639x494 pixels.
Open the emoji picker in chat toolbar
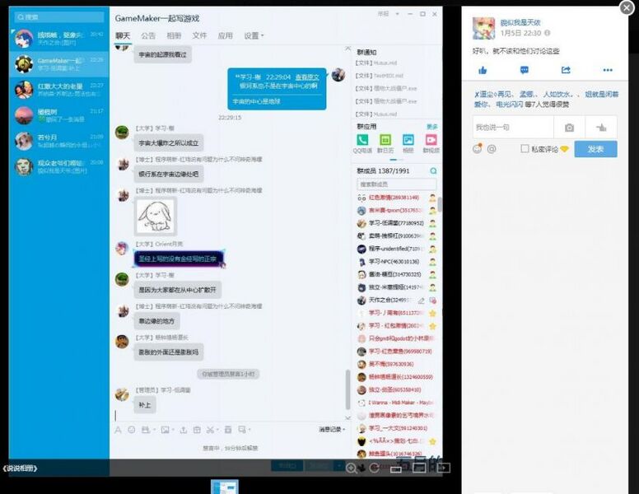[x=132, y=430]
